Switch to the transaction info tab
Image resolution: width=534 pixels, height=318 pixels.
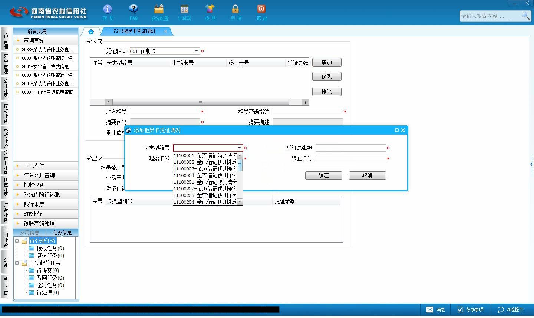point(30,233)
